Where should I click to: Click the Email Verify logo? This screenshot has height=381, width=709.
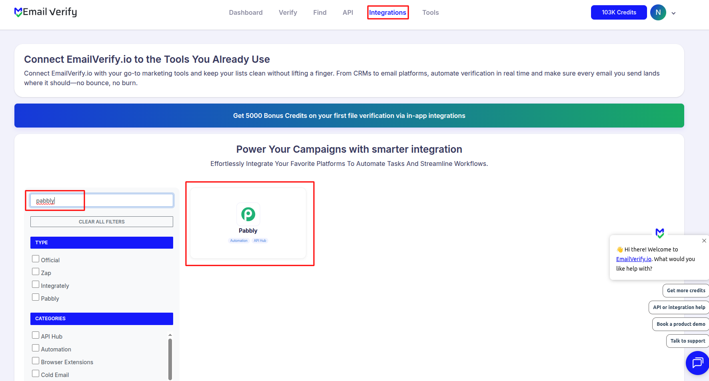coord(46,12)
